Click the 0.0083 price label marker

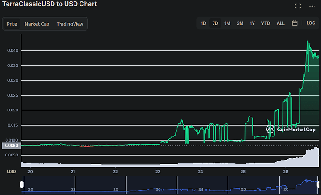[x=9, y=146]
